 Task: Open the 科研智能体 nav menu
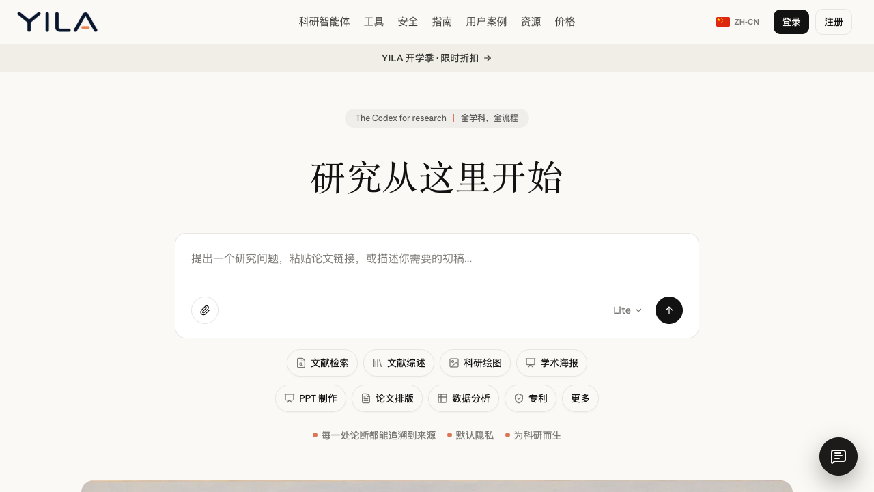pos(324,22)
